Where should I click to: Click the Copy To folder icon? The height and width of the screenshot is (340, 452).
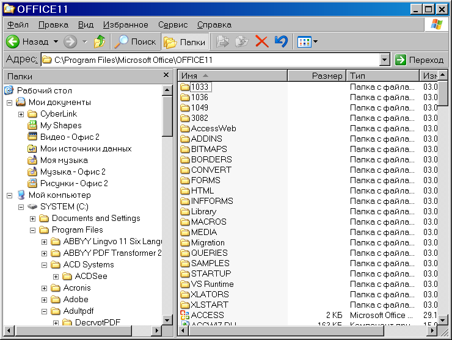coord(241,42)
